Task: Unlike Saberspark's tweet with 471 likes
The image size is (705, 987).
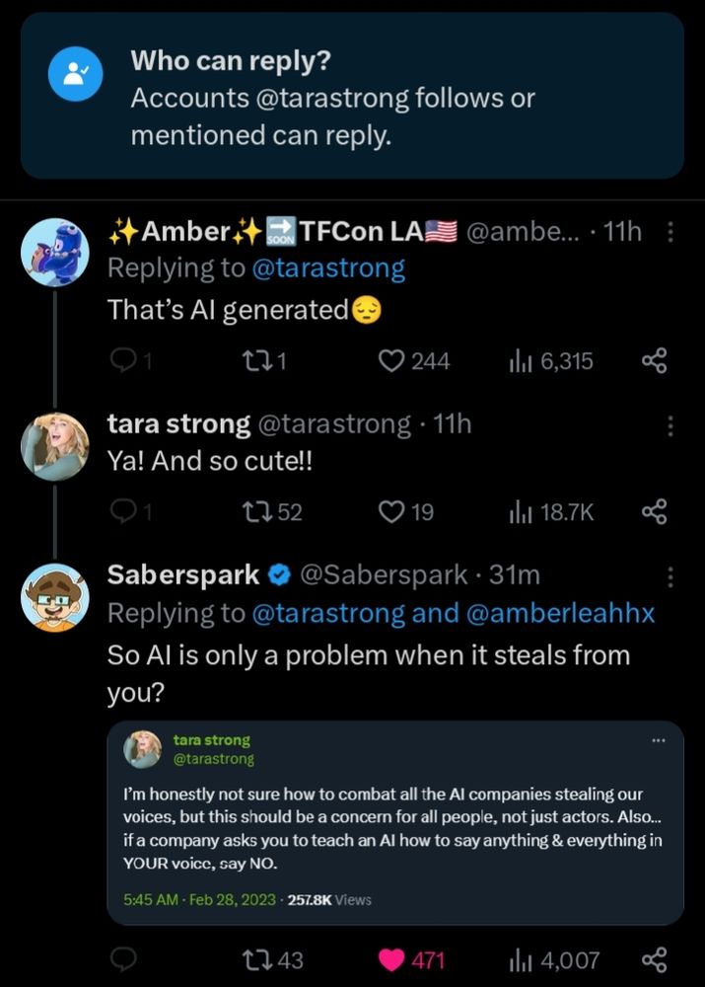Action: click(x=392, y=959)
